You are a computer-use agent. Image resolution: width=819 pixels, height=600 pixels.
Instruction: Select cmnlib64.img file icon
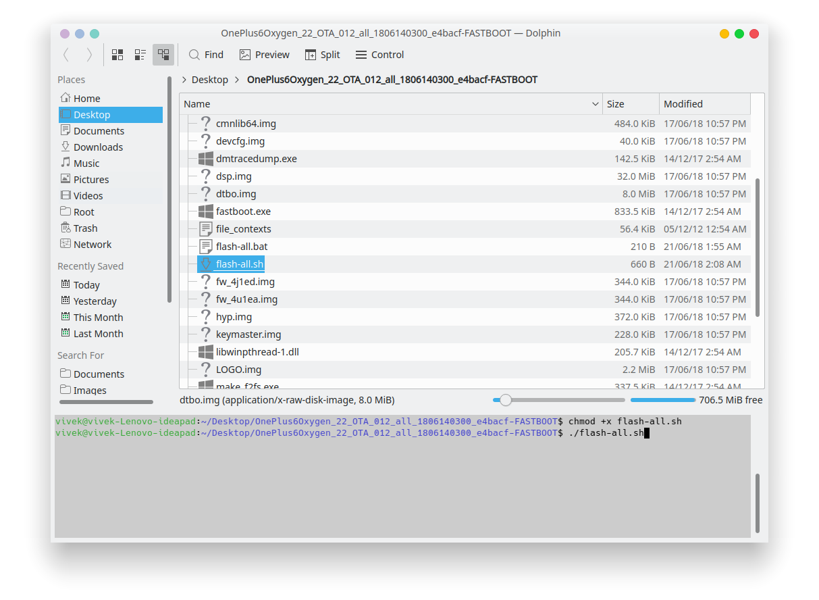[x=206, y=124]
